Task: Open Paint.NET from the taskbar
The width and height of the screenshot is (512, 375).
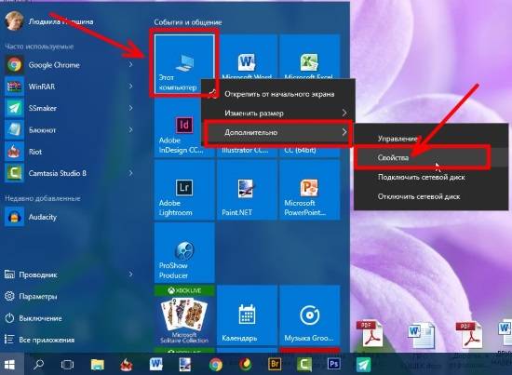Action: 185,364
